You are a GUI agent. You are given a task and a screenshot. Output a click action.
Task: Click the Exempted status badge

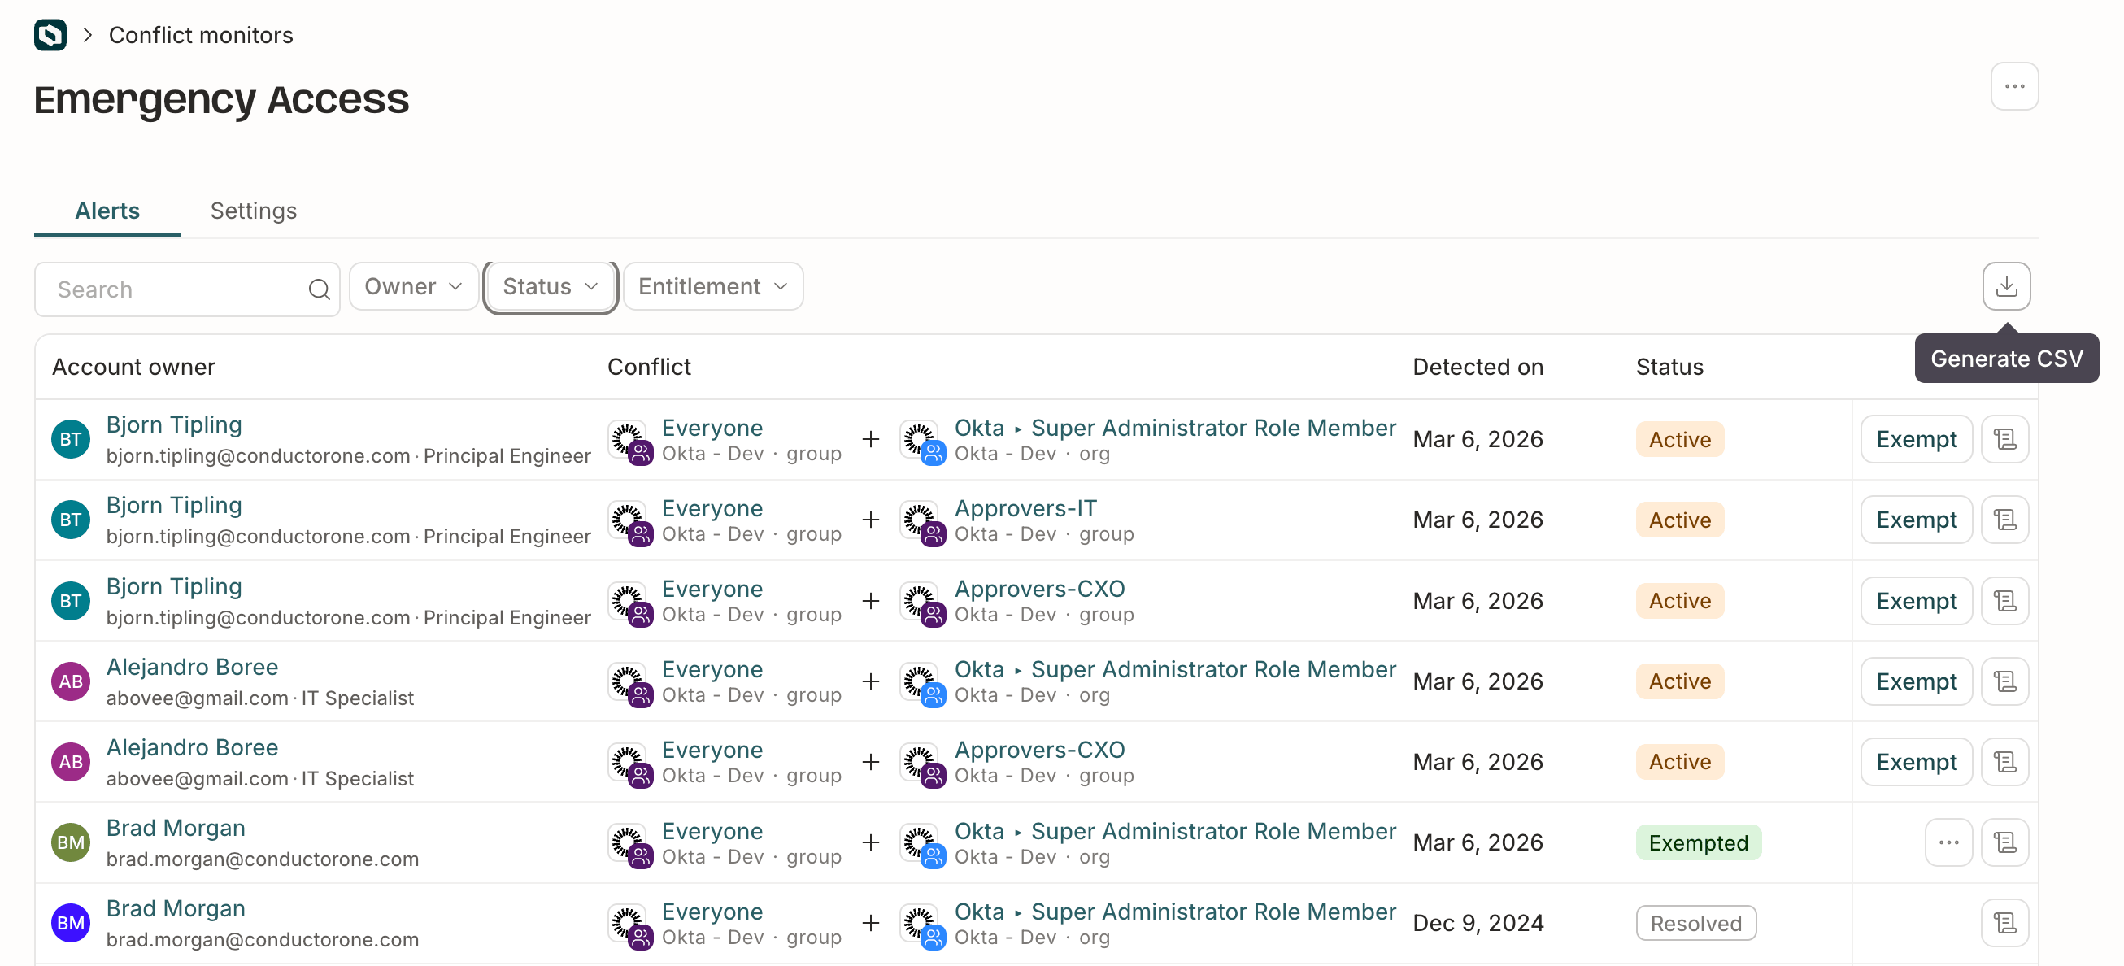pyautogui.click(x=1698, y=842)
